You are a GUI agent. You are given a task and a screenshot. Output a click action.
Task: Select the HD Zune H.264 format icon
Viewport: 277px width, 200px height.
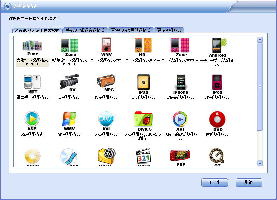143,47
